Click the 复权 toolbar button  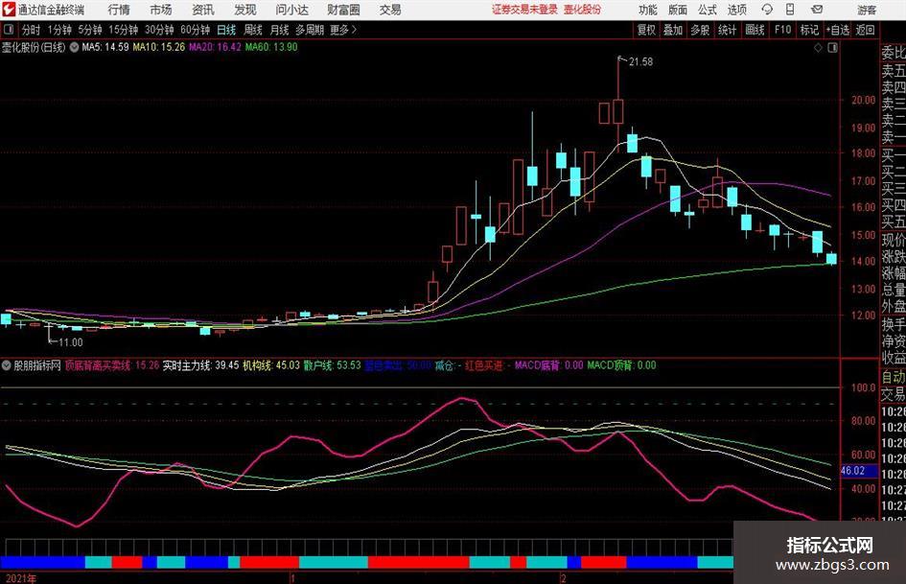[646, 30]
